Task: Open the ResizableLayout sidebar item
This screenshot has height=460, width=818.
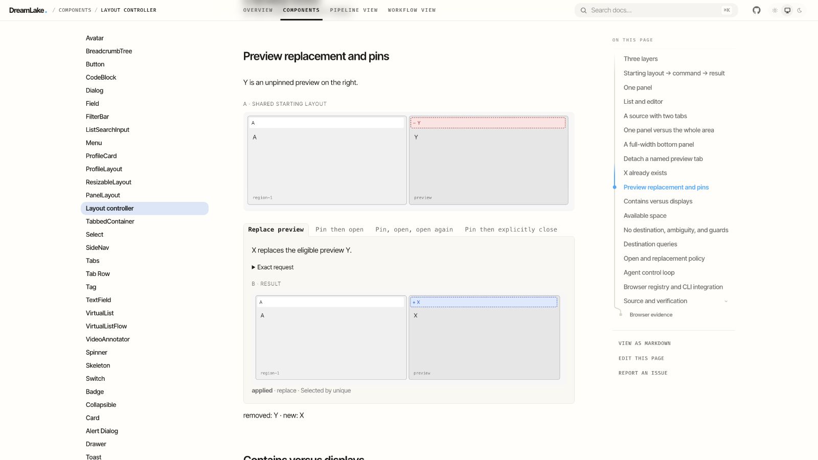Action: (x=108, y=182)
